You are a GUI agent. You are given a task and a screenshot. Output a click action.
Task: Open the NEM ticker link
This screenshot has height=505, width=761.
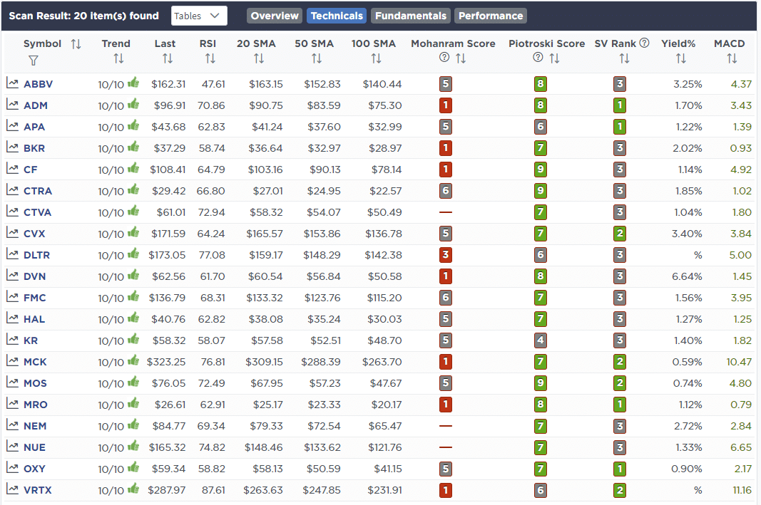click(36, 425)
